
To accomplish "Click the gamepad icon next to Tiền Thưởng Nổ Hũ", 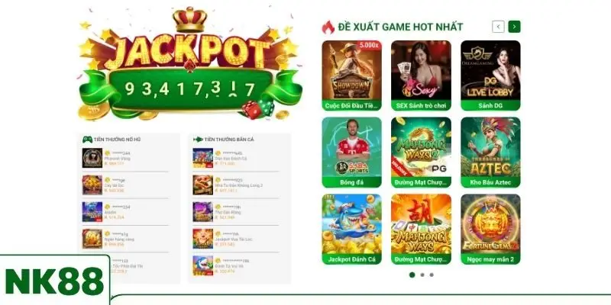I will click(x=87, y=140).
